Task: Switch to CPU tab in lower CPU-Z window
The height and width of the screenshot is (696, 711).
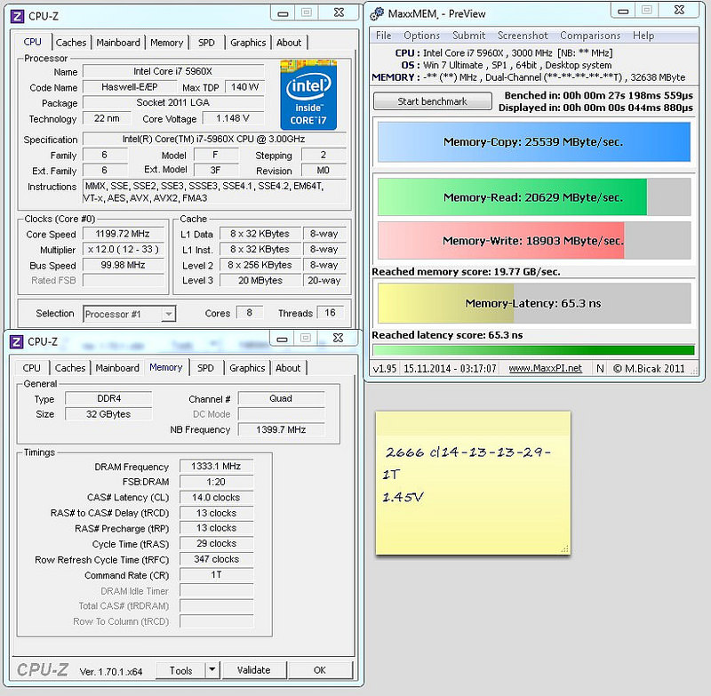Action: tap(32, 368)
